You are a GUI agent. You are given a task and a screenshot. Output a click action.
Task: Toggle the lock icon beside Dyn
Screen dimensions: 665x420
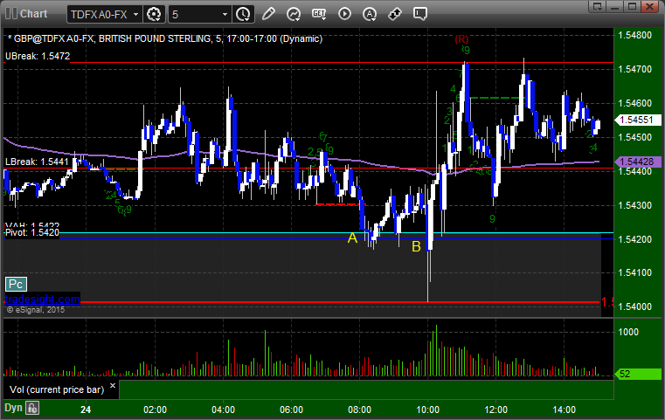[x=32, y=408]
